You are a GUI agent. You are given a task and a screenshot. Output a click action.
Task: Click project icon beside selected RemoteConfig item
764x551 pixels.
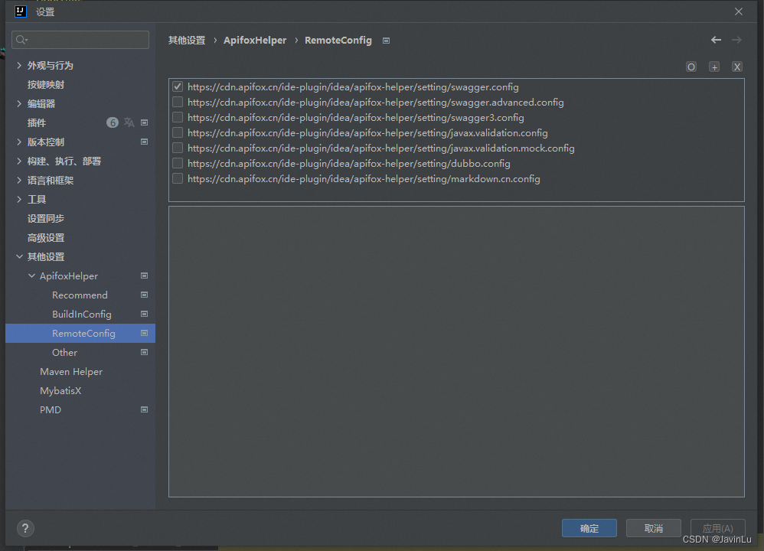coord(144,333)
